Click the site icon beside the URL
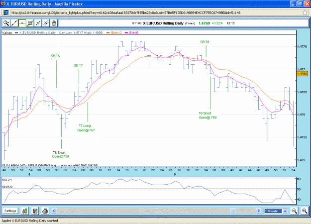 6,12
